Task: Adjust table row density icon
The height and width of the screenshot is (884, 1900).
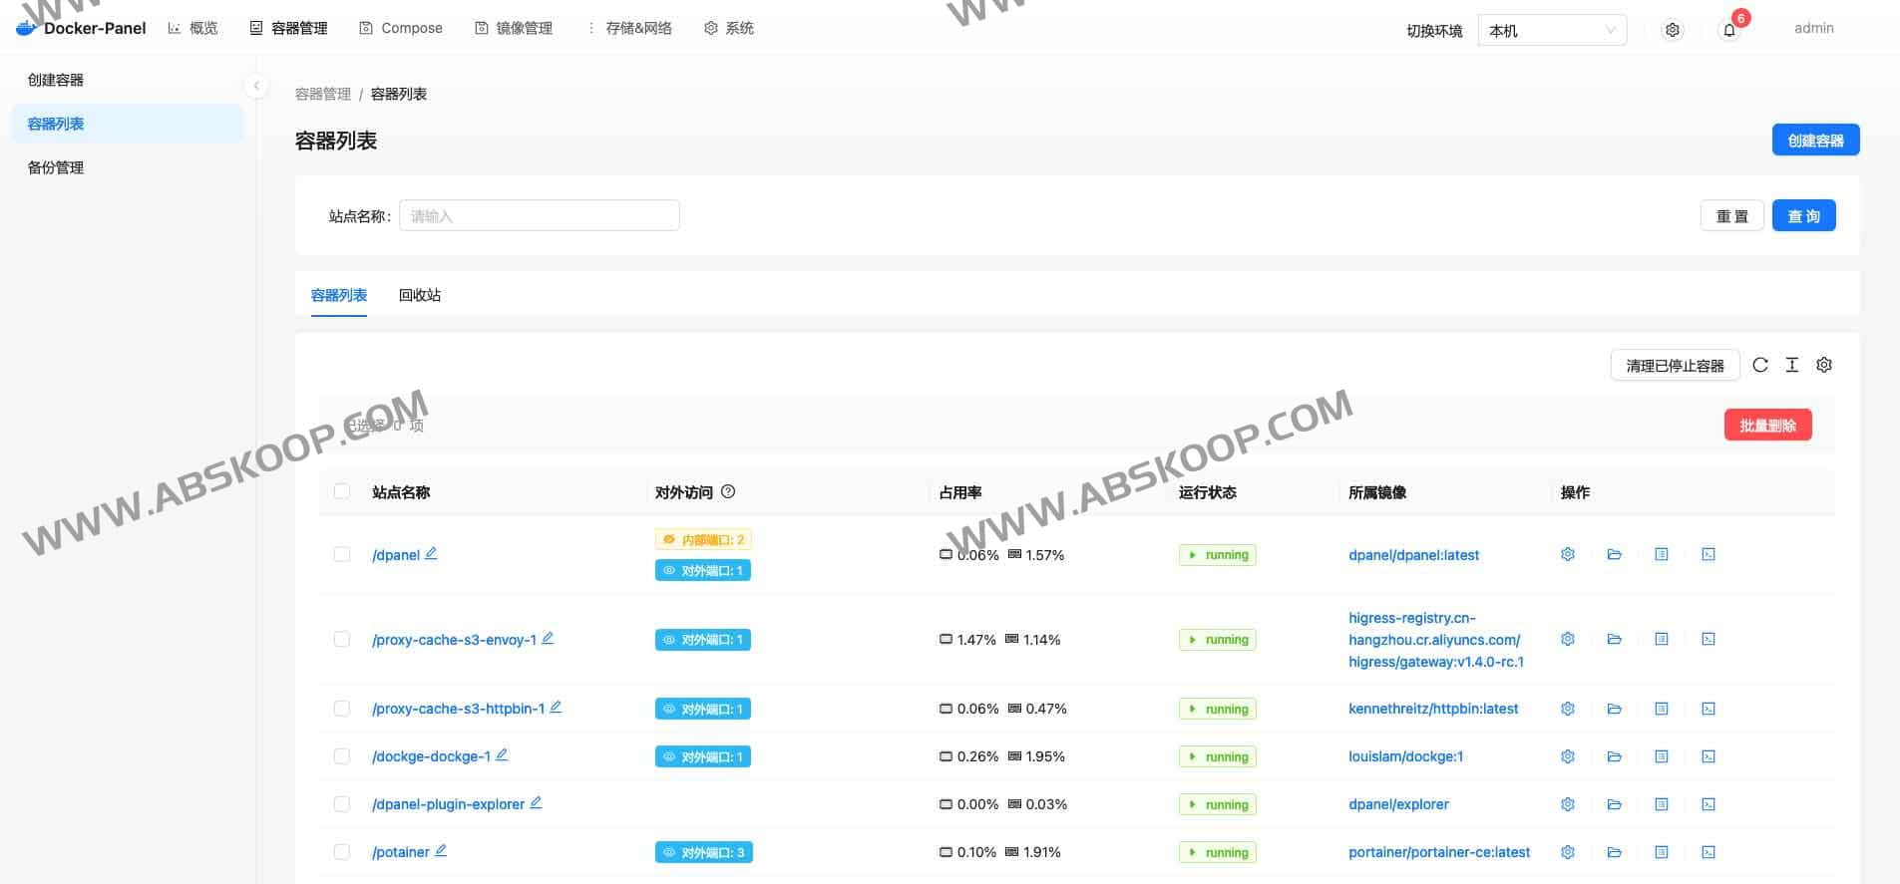Action: [x=1792, y=365]
